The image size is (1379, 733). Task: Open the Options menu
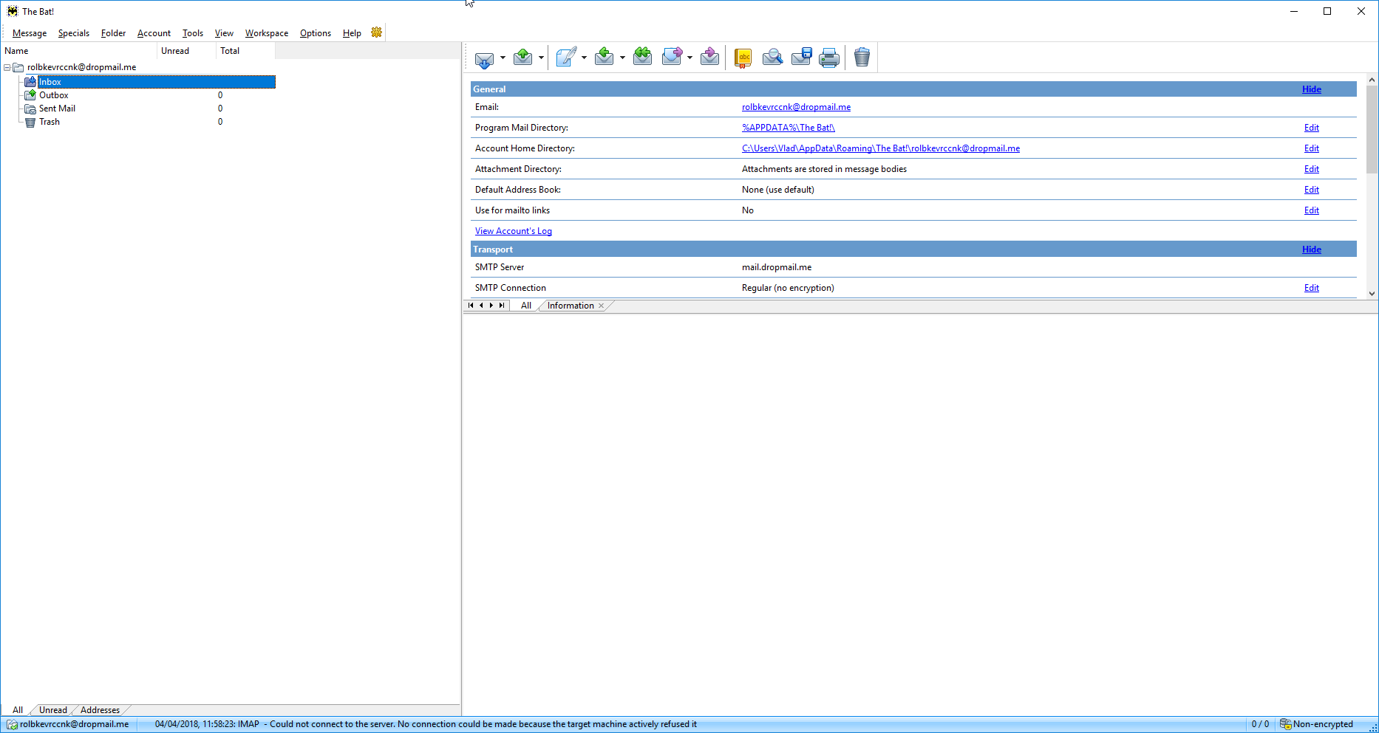point(316,33)
